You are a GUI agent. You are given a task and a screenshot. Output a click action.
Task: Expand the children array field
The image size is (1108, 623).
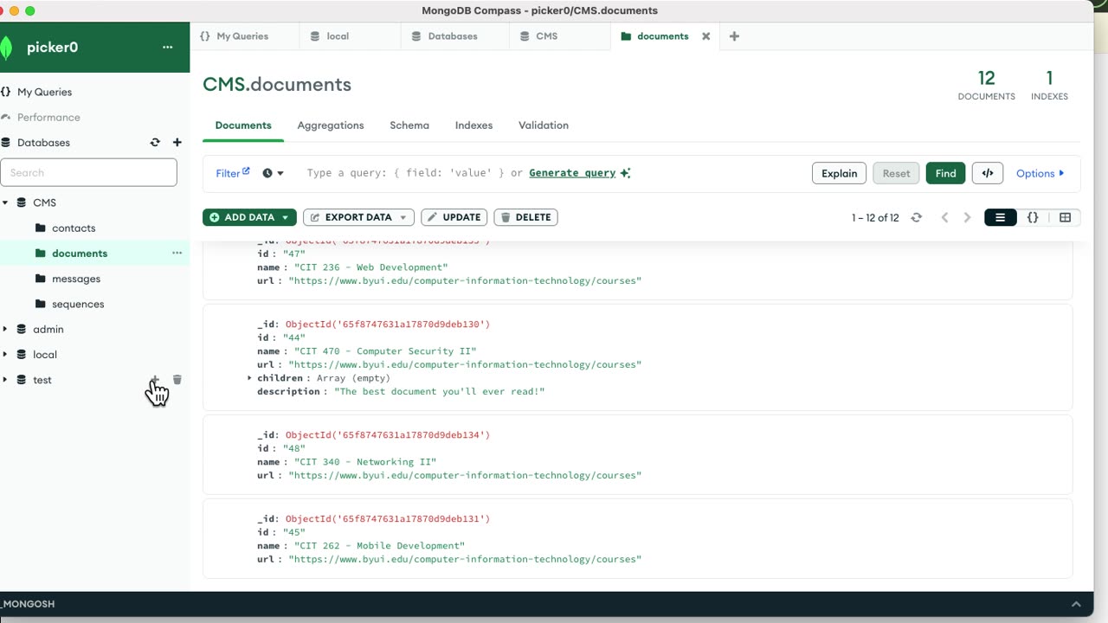[x=249, y=378]
